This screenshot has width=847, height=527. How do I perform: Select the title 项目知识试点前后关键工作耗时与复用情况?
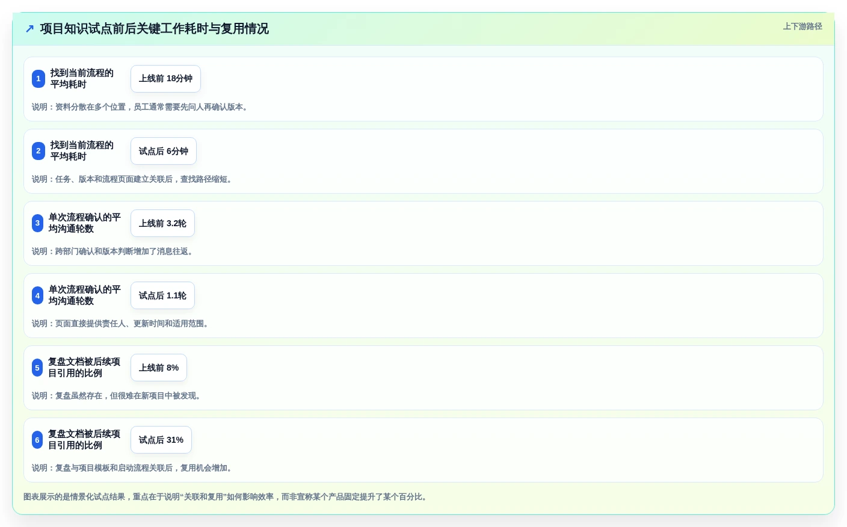[154, 29]
